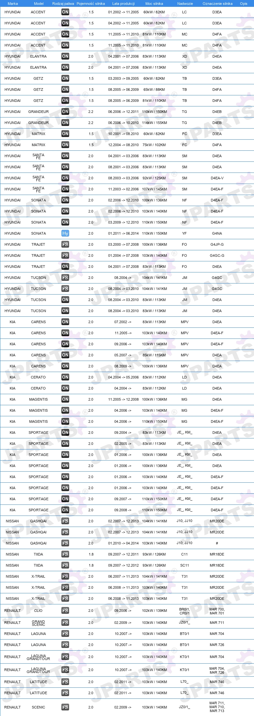This screenshot has width=254, height=716.
Task: Click petrol icon in Tiida C11 row
Action: (x=65, y=554)
